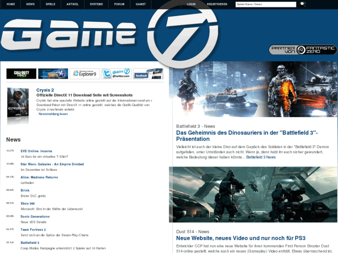
Task: Click 'Dust 514 - News' category label
Action: tap(193, 232)
